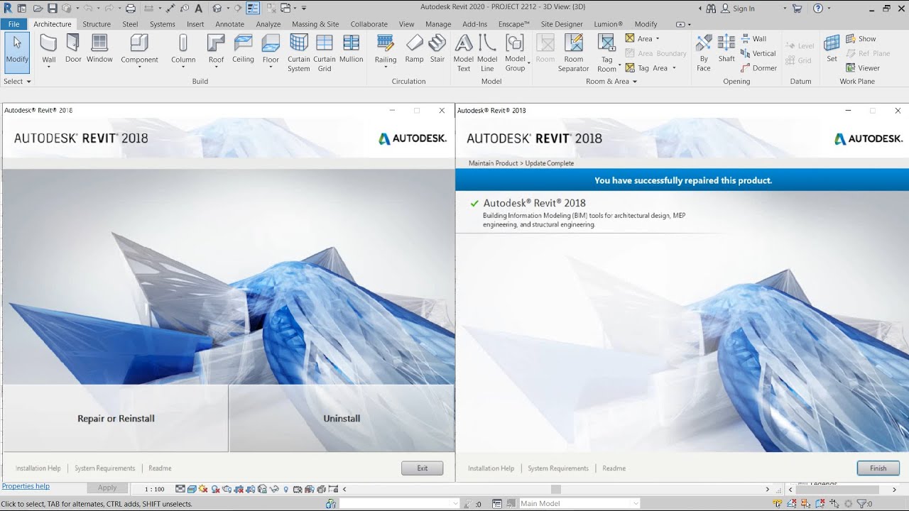Toggle select pinned elements in status bar
Viewport: 909px width, 511px height.
(806, 504)
